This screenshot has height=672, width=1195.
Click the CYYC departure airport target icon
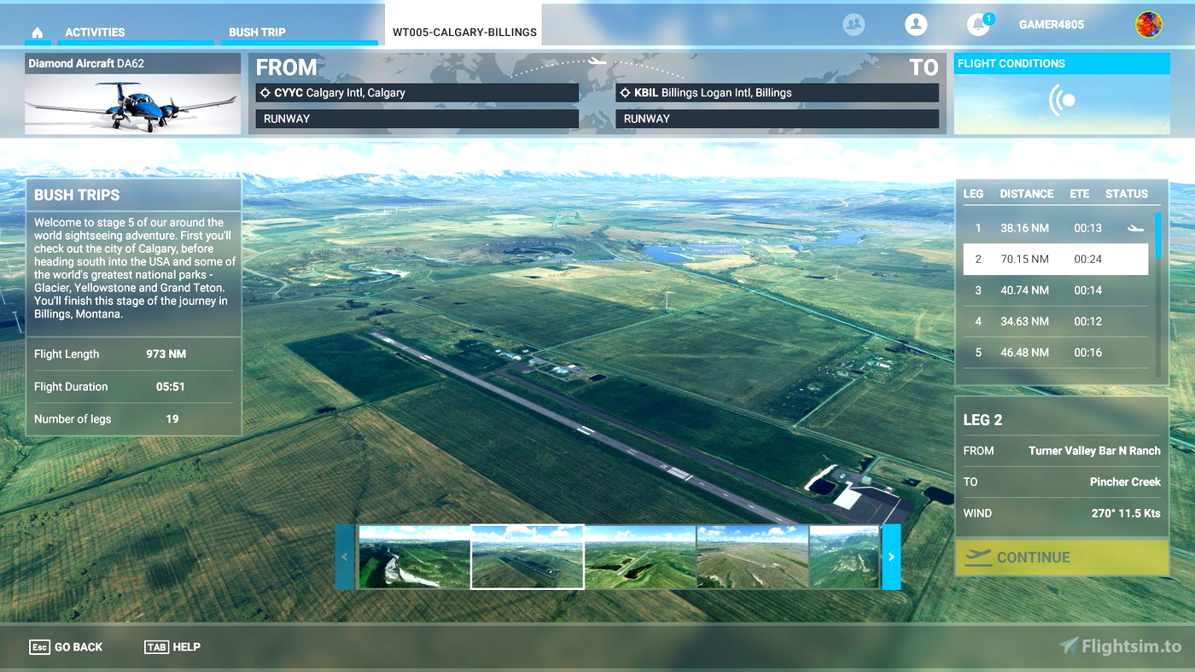click(x=265, y=93)
